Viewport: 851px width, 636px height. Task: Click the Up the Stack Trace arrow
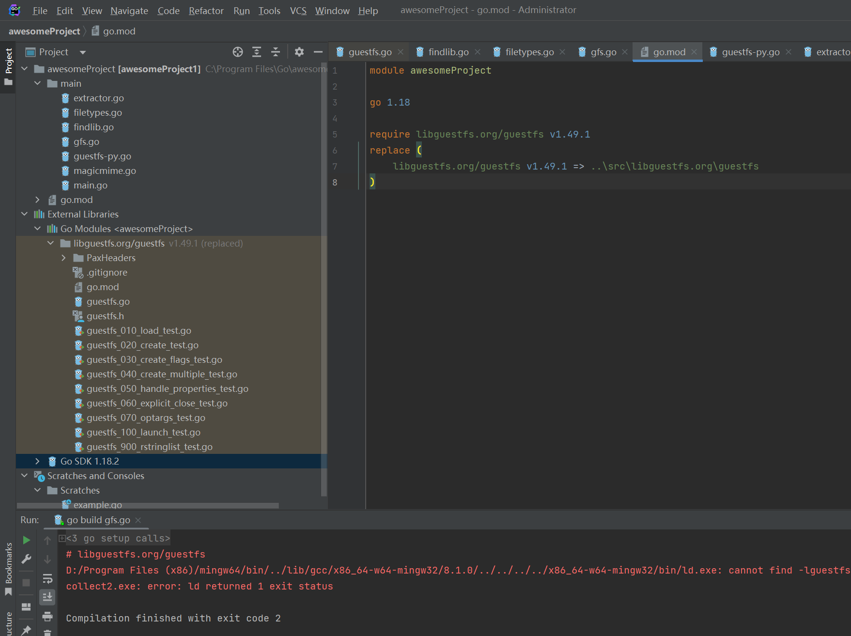pos(47,540)
